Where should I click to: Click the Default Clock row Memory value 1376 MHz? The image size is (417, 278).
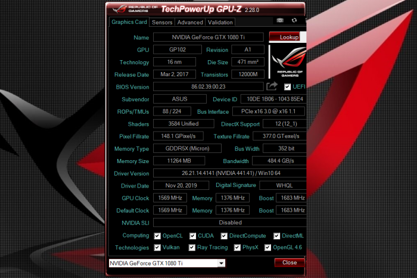point(232,210)
